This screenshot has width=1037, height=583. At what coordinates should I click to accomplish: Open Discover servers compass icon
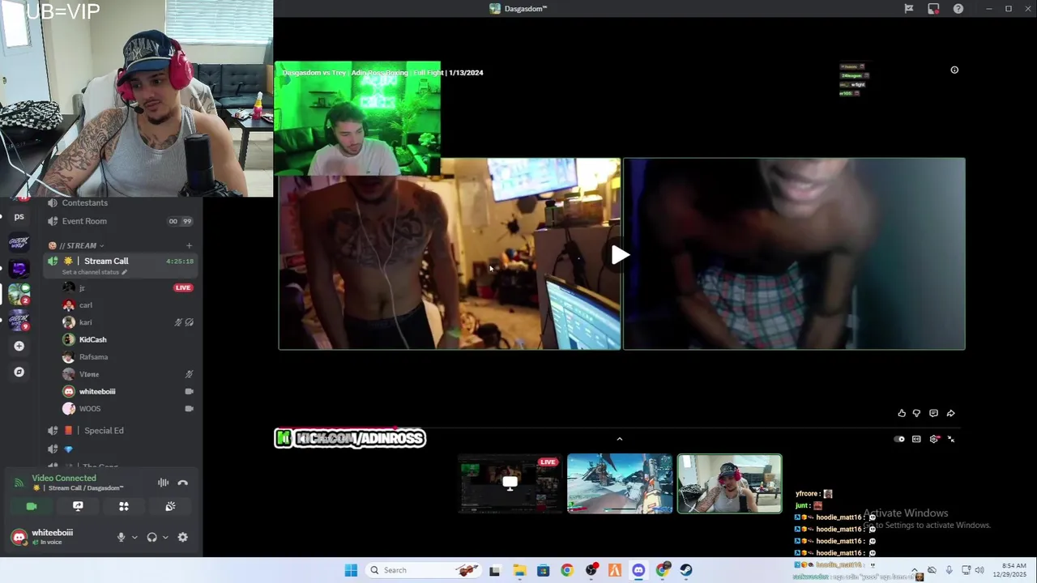19,372
